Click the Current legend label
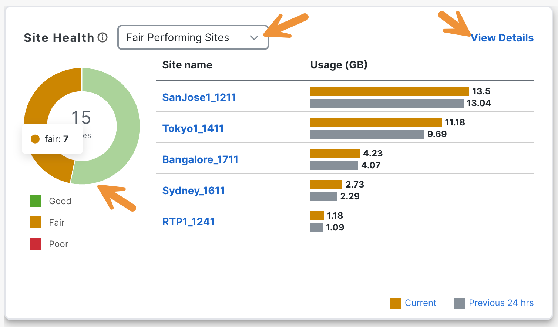This screenshot has width=558, height=327. (x=421, y=303)
